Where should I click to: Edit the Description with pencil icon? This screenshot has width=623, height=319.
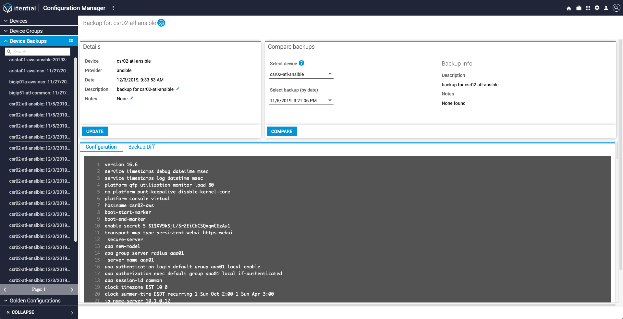pyautogui.click(x=178, y=89)
